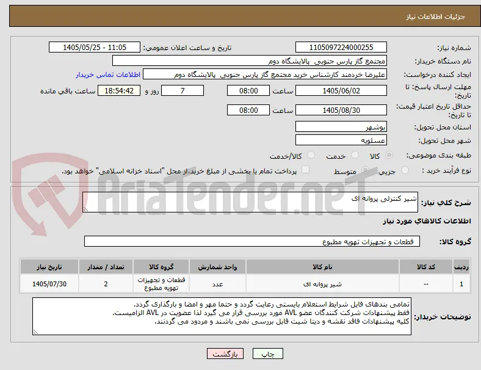Click buyer name field مجتمع گاز پارس جنوبی
This screenshot has width=481, height=370.
[x=250, y=60]
